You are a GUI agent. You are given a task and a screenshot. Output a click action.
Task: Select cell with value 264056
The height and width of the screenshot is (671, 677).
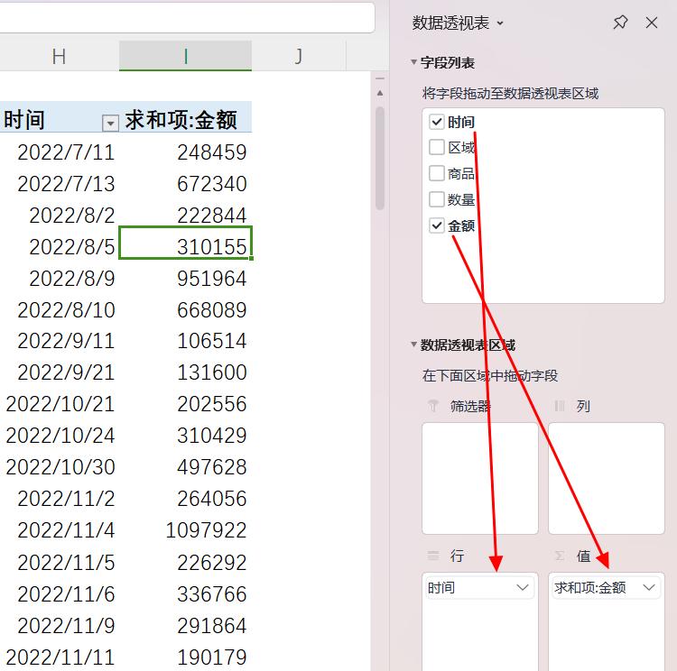tap(185, 499)
